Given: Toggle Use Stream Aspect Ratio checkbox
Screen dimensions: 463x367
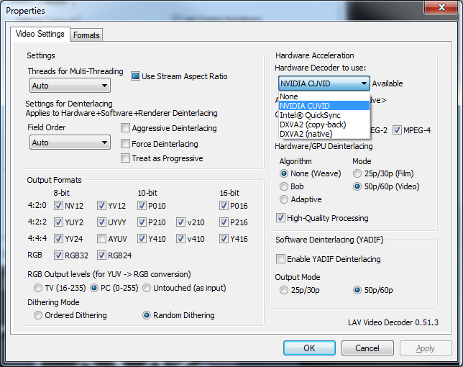Looking at the screenshot, I should point(135,76).
